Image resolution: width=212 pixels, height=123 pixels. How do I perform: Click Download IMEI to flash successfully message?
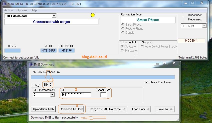point(54,118)
